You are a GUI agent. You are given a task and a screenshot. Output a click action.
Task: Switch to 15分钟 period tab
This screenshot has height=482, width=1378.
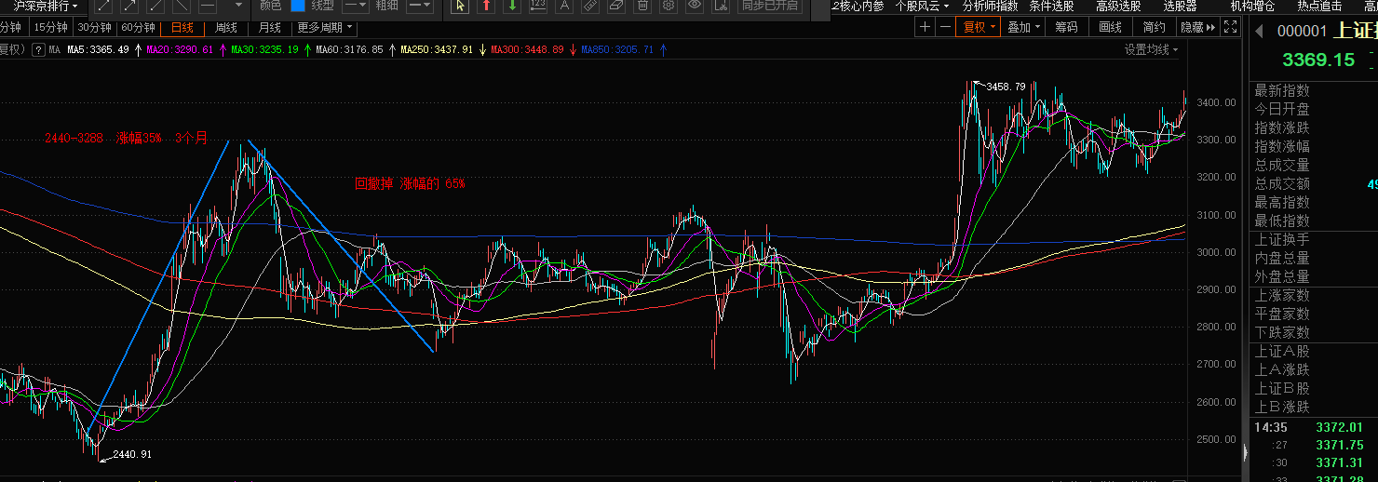coord(51,27)
